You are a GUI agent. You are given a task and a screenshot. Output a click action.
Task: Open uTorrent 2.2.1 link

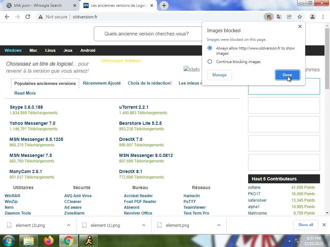click(134, 107)
